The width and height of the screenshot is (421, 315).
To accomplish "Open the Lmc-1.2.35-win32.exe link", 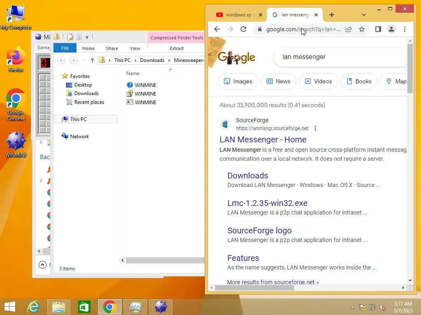I will coord(267,203).
